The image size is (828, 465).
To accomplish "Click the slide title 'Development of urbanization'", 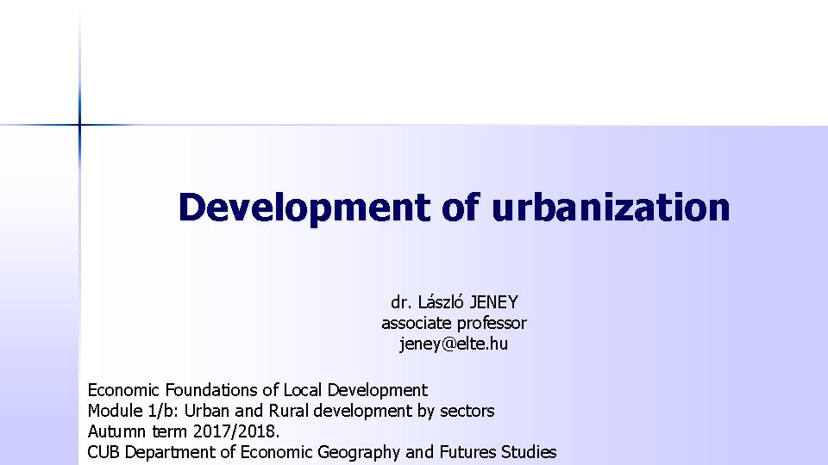I will click(x=455, y=208).
